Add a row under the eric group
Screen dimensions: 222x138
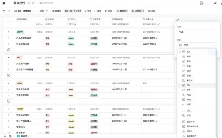(x=9, y=76)
